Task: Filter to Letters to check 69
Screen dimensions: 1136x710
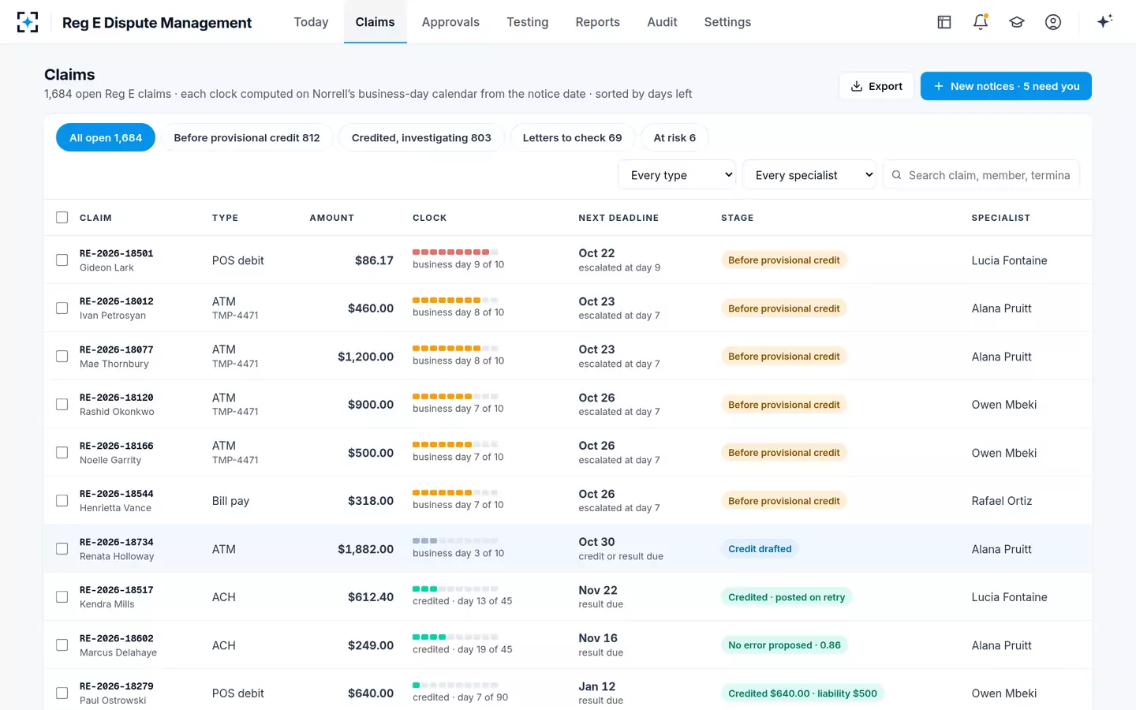Action: click(572, 138)
